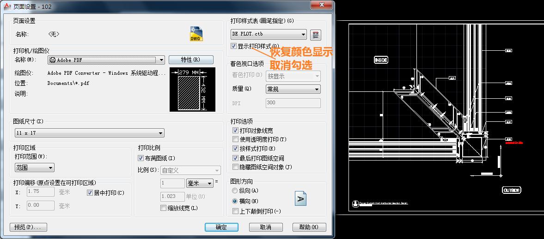Click the Adobe PDF Converter plotter text
Screen dimensions: 544x239
point(106,73)
